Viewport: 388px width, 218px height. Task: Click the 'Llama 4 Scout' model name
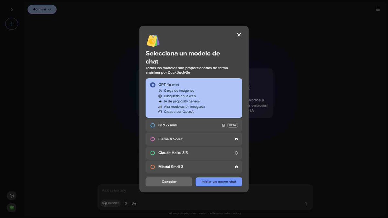tap(170, 139)
